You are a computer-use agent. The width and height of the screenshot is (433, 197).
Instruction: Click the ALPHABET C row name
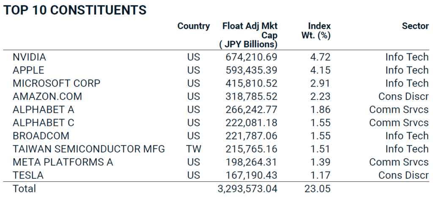pos(43,123)
